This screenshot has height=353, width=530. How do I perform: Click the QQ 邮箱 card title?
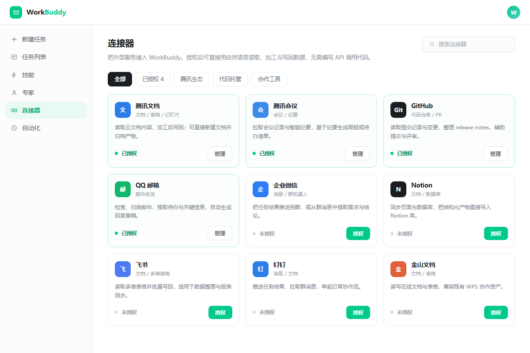tap(148, 185)
